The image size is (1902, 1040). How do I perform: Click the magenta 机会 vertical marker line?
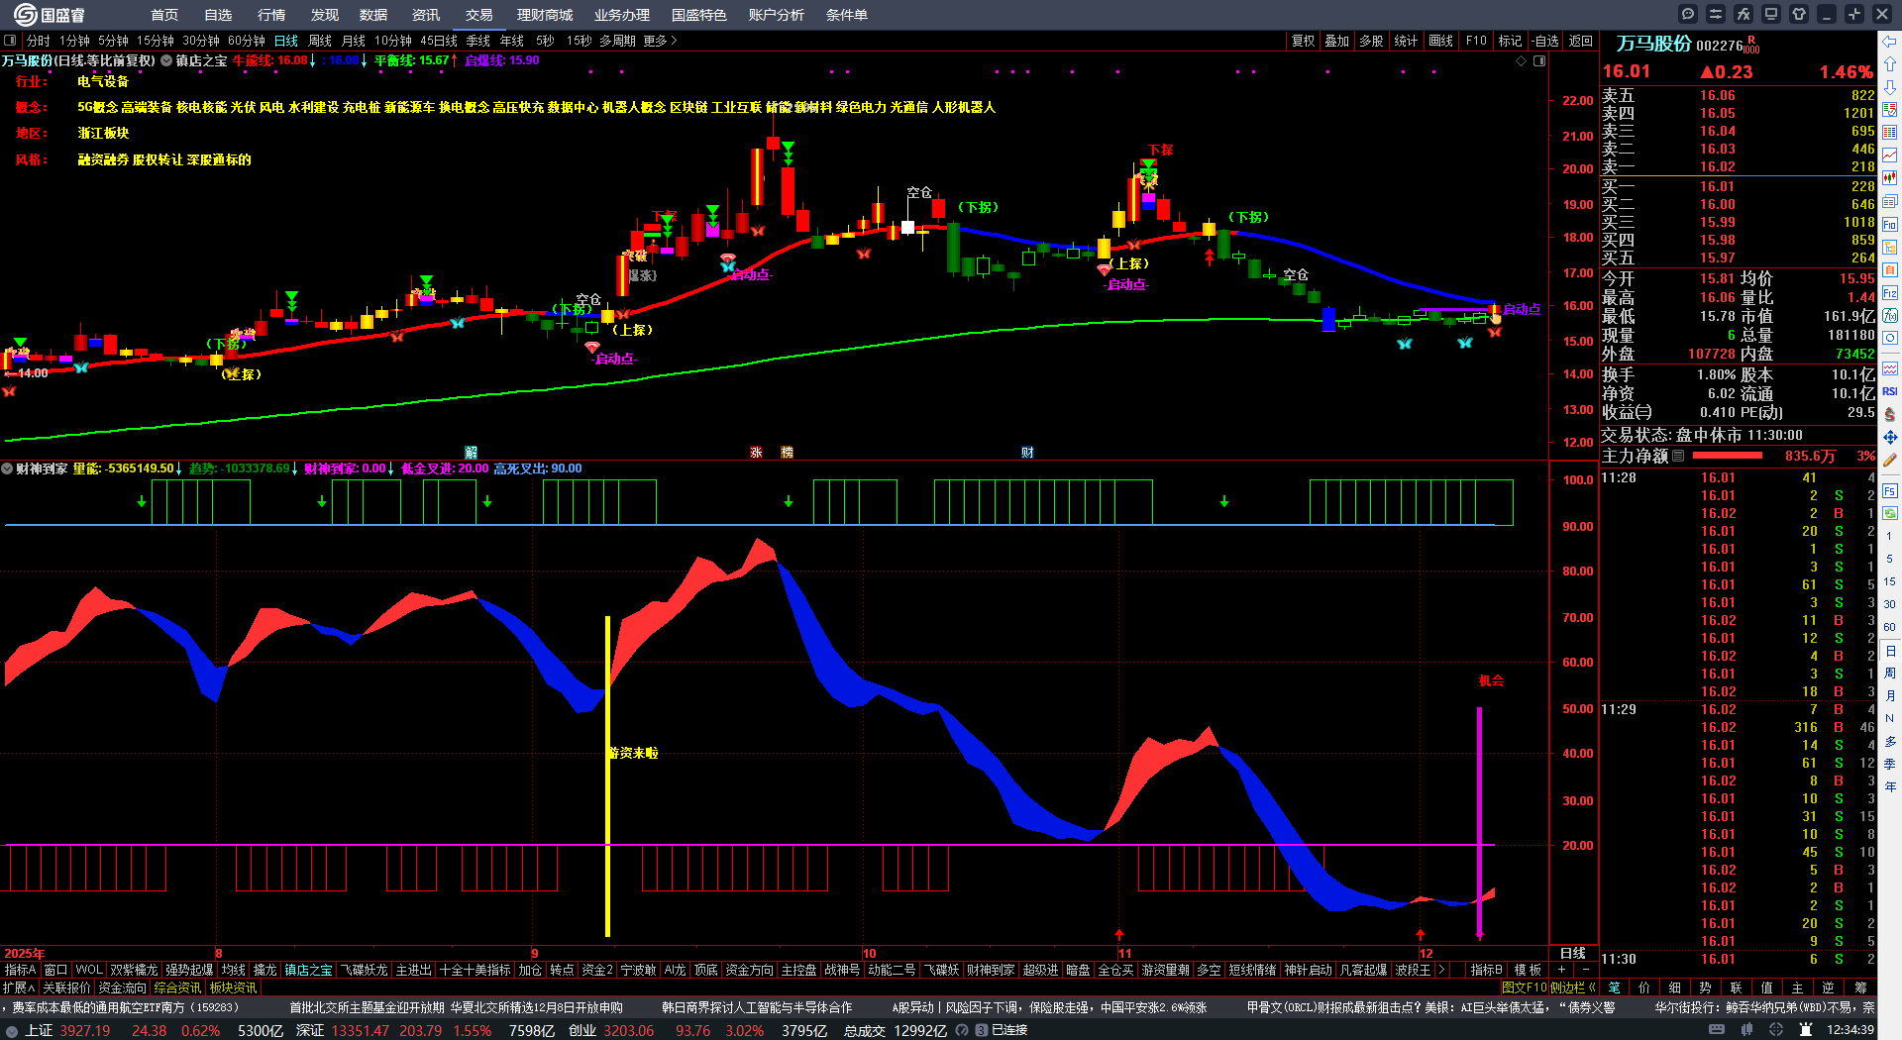point(1479,821)
